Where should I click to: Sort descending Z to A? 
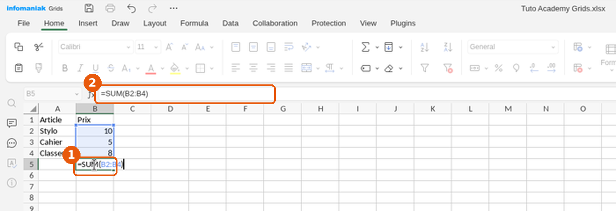pyautogui.click(x=448, y=47)
